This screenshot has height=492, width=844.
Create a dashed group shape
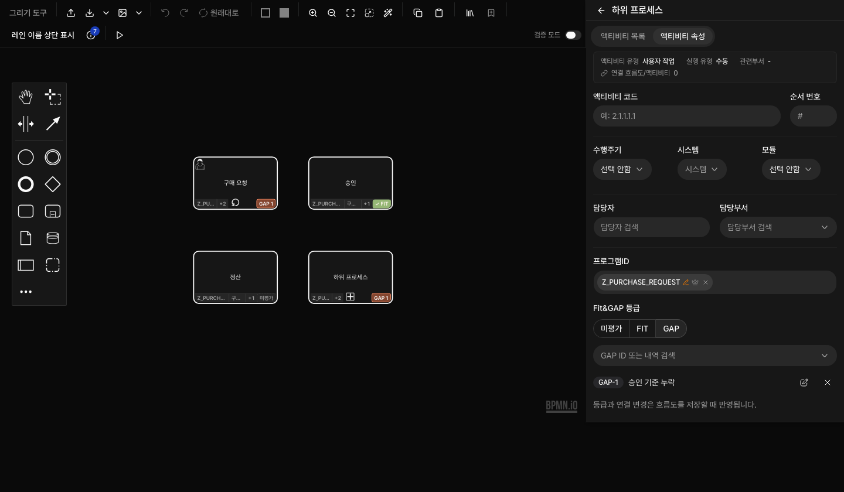pyautogui.click(x=53, y=265)
